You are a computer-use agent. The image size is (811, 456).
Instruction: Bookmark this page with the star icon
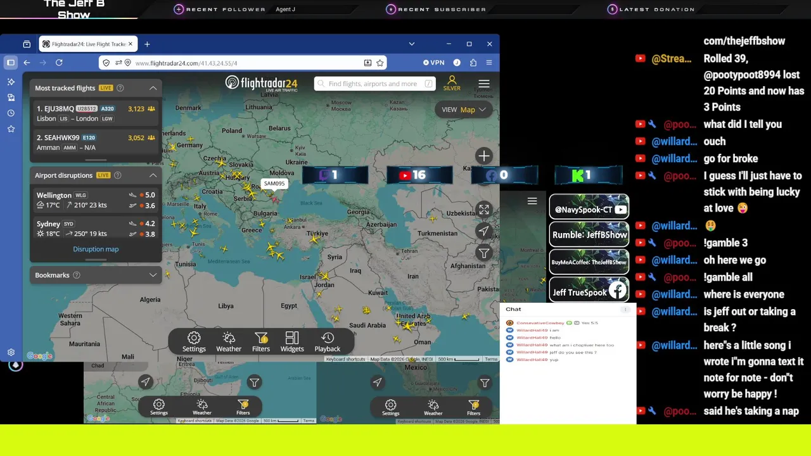click(x=380, y=63)
